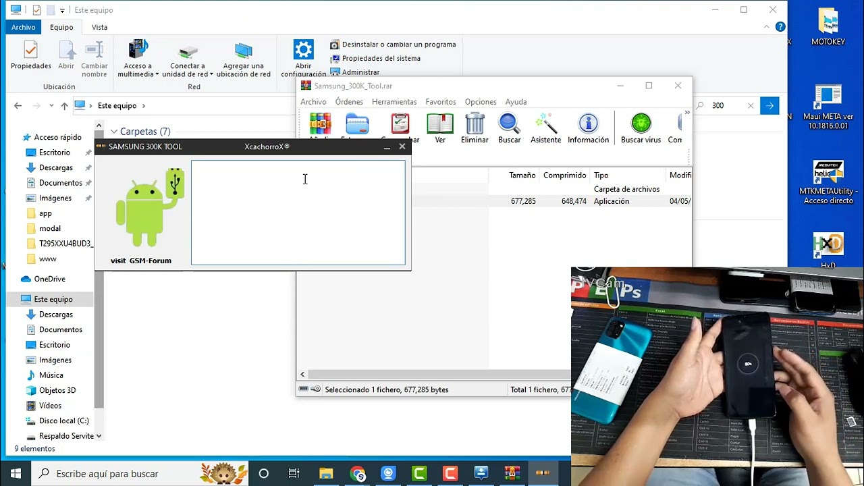Open WinRAR Herramientas menu
Image resolution: width=864 pixels, height=486 pixels.
tap(394, 102)
